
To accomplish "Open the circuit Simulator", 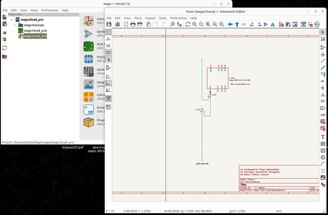I will [x=317, y=24].
